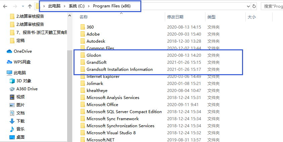Select the khealtheye folder icon

[x=83, y=91]
